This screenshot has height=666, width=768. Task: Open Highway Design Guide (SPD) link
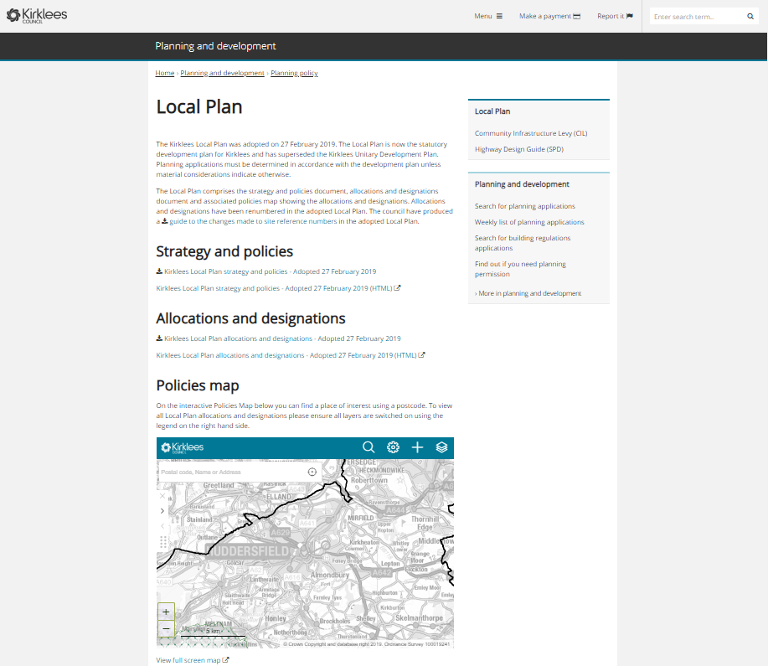(519, 149)
